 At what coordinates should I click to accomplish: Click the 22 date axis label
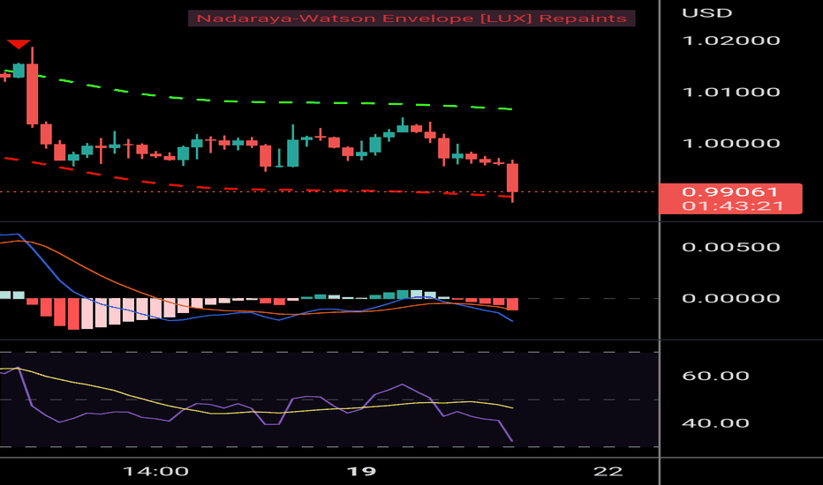point(608,472)
